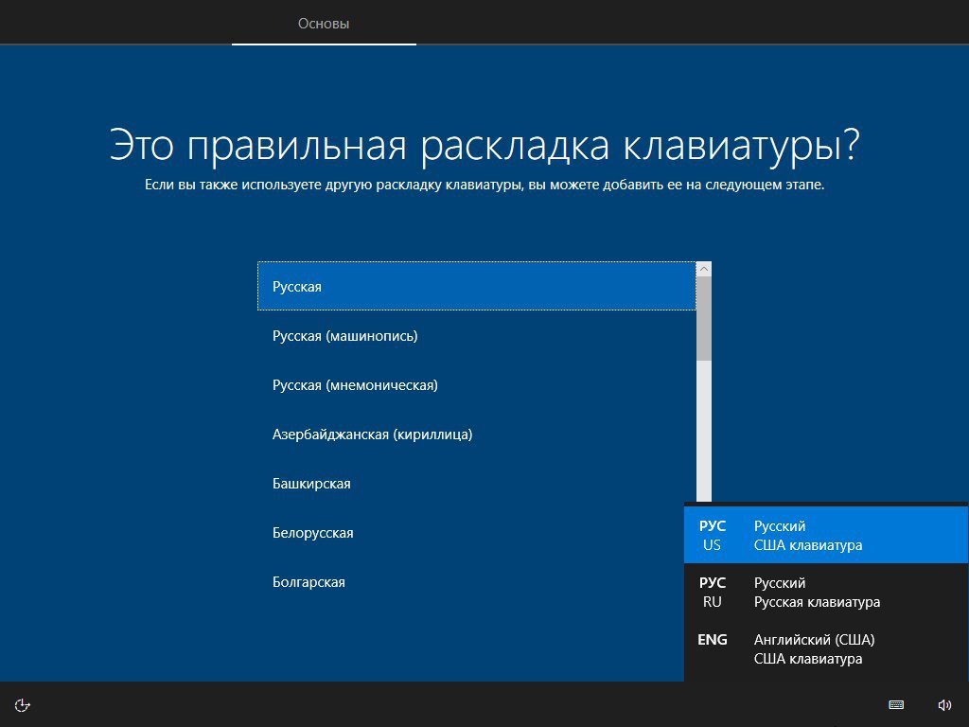This screenshot has width=969, height=727.
Task: Click the scroll up arrow of layout list
Action: coord(703,269)
